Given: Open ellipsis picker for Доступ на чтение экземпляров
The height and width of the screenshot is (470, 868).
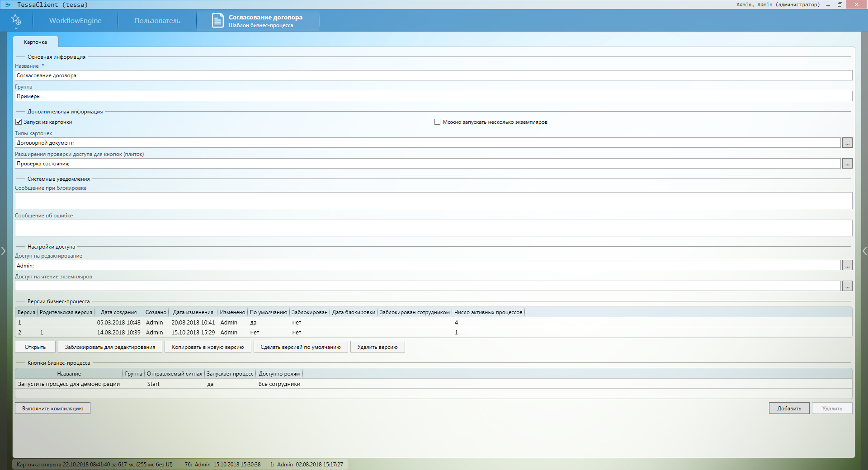Looking at the screenshot, I should coord(847,286).
